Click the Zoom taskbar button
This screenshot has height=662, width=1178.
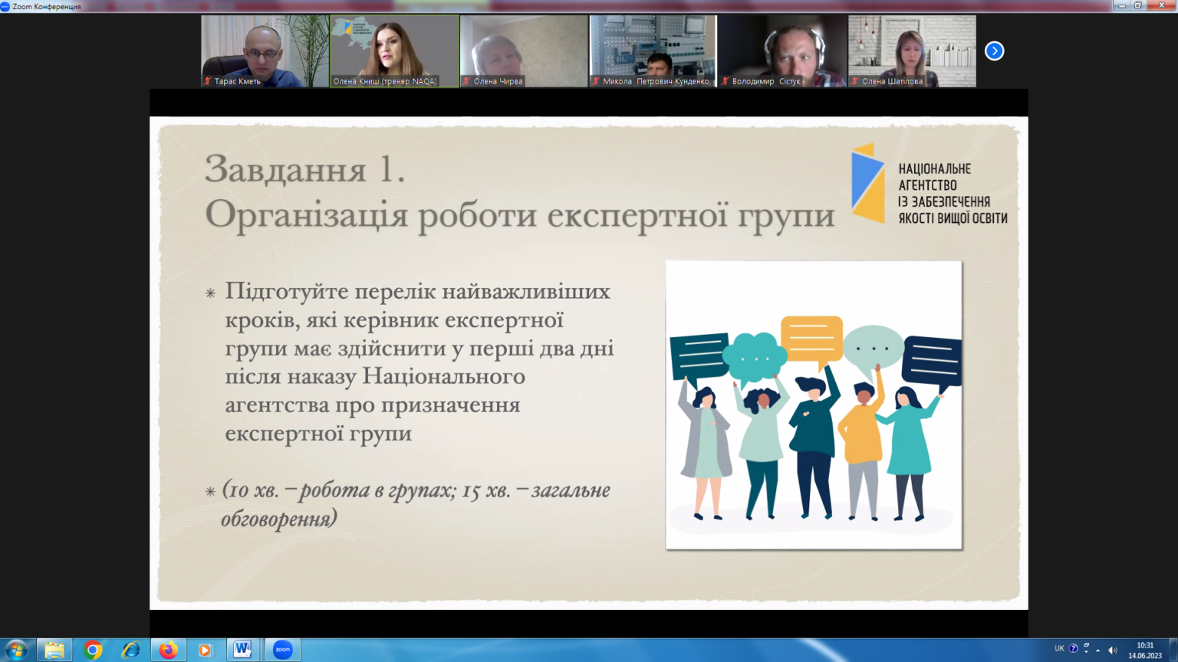pos(283,650)
